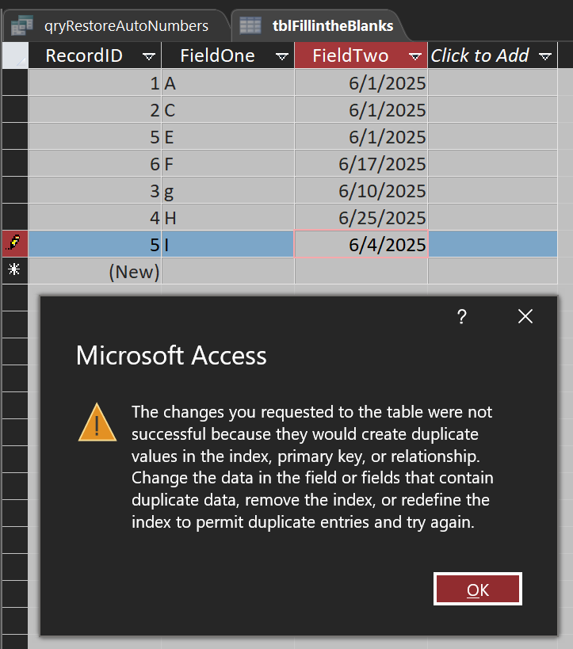Click the (New) RecordID cell
The image size is (573, 649).
95,272
